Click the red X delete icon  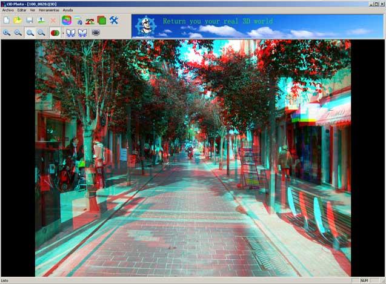click(x=53, y=20)
